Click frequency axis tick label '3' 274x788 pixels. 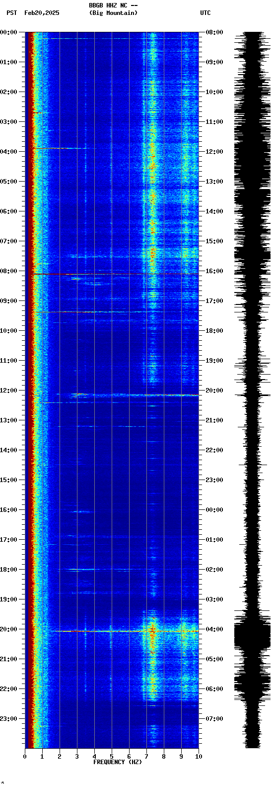click(x=77, y=757)
